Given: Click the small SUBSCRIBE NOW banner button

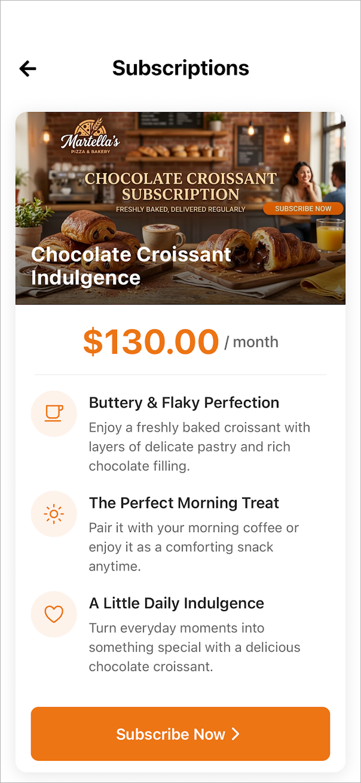Looking at the screenshot, I should tap(303, 209).
